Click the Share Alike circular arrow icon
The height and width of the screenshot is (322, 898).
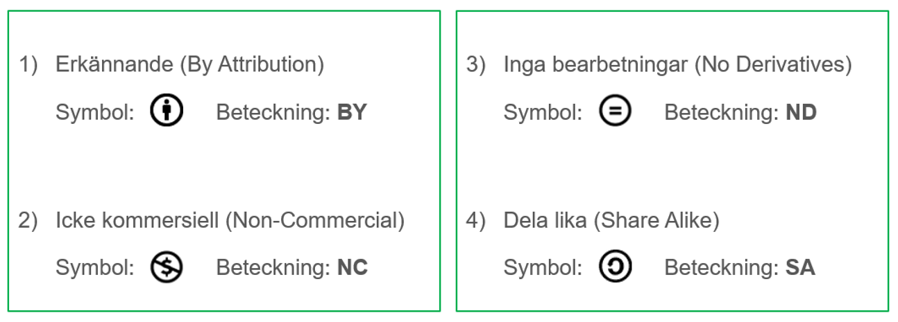(x=615, y=267)
